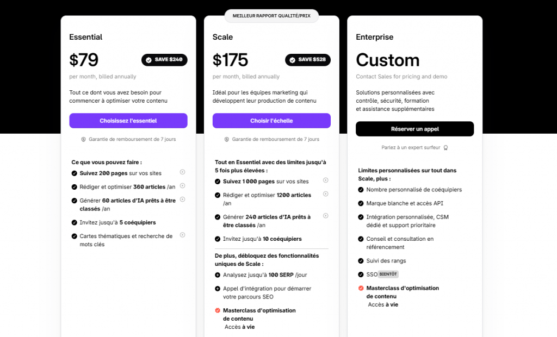
Task: Click 'MEILLEUR RAPPORT QUALITÉ/PRIX' label
Action: [x=271, y=16]
